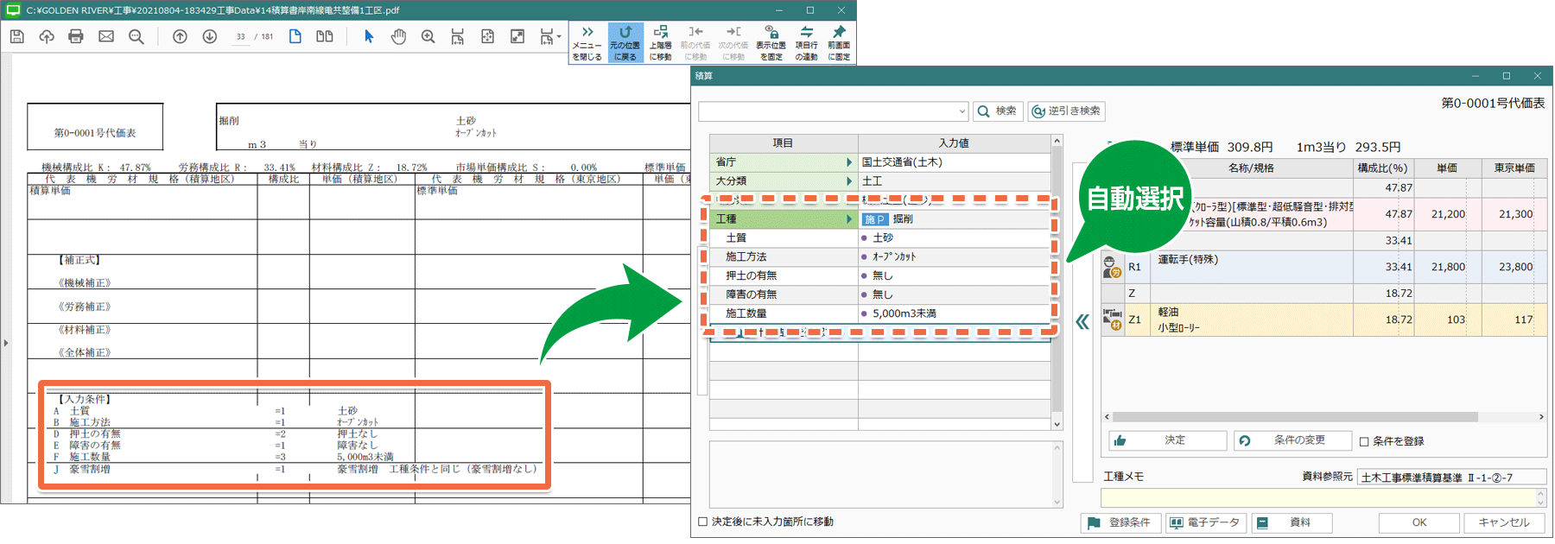Click the 電子データ button
The width and height of the screenshot is (1555, 544).
(1205, 522)
